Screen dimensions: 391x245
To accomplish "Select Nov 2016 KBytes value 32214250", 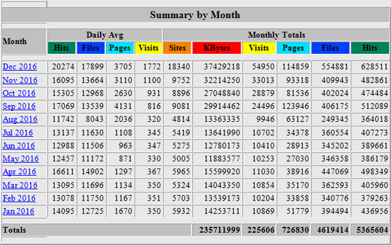I will point(222,80).
